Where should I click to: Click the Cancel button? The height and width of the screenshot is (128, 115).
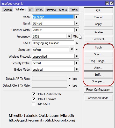click(98, 17)
